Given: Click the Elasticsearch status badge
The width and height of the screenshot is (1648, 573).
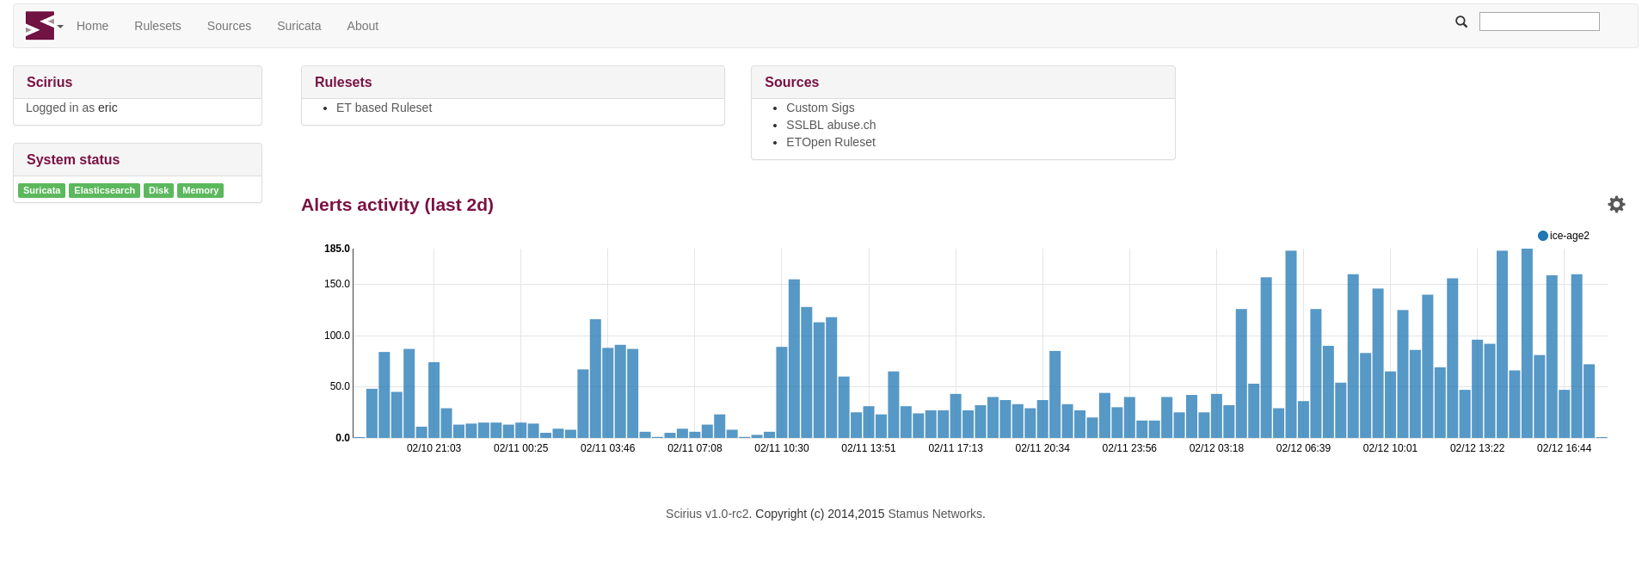Looking at the screenshot, I should pos(104,190).
